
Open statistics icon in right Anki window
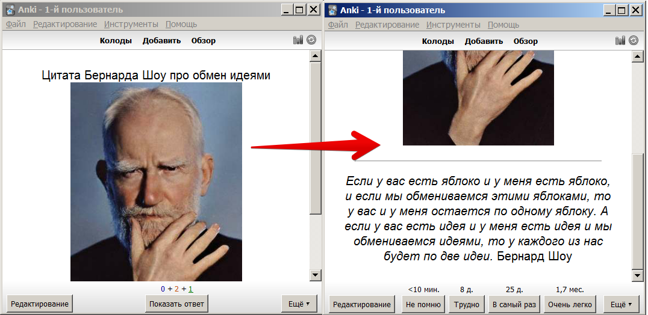click(620, 40)
